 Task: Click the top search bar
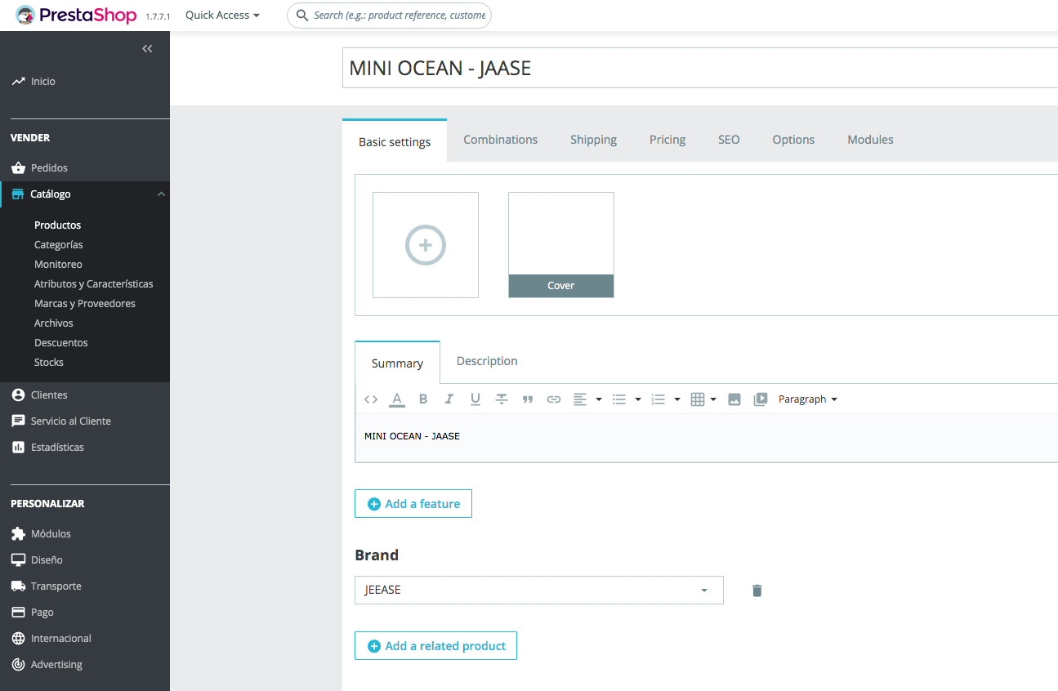389,16
